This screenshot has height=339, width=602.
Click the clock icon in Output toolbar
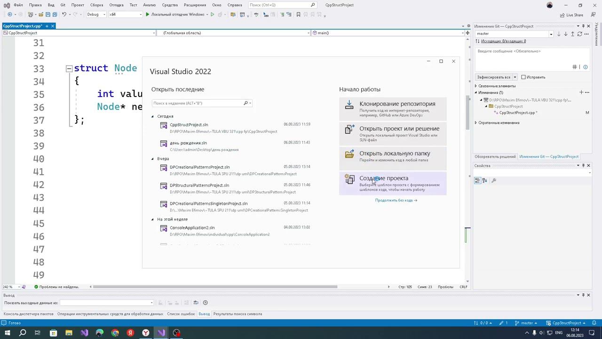205,303
